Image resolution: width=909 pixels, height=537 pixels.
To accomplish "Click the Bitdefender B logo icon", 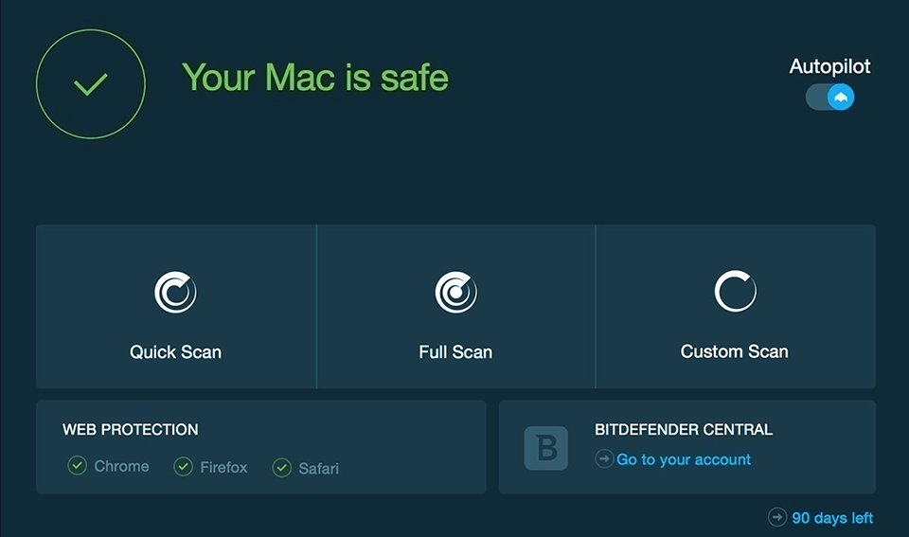I will click(546, 448).
